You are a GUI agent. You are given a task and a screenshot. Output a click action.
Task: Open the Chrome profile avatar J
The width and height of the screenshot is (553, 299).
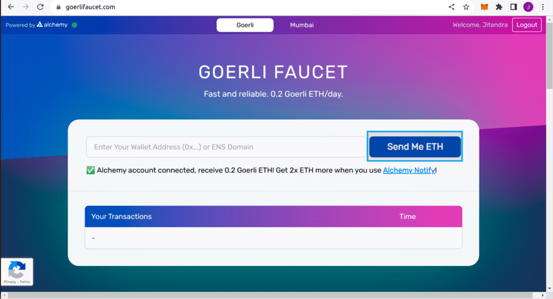[x=528, y=7]
